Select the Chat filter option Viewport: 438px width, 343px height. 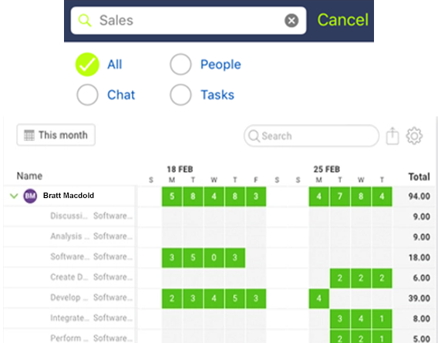point(87,95)
